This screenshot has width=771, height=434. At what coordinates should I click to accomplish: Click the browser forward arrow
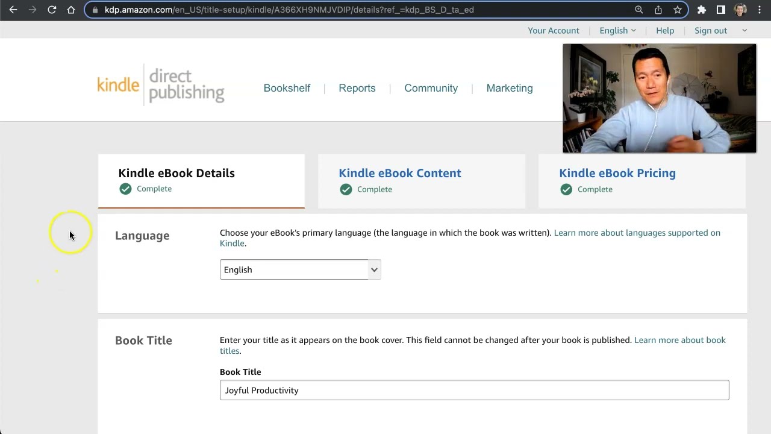tap(33, 10)
